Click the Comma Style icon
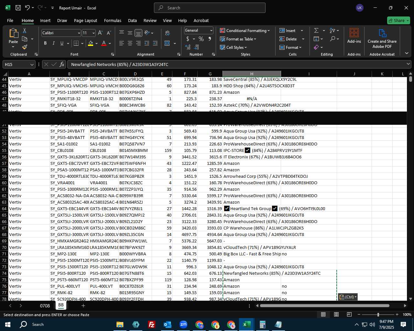 point(210,39)
